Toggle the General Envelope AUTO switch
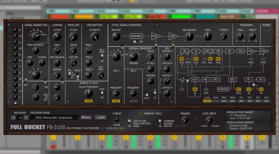The width and height of the screenshot is (279, 154). pos(147,94)
